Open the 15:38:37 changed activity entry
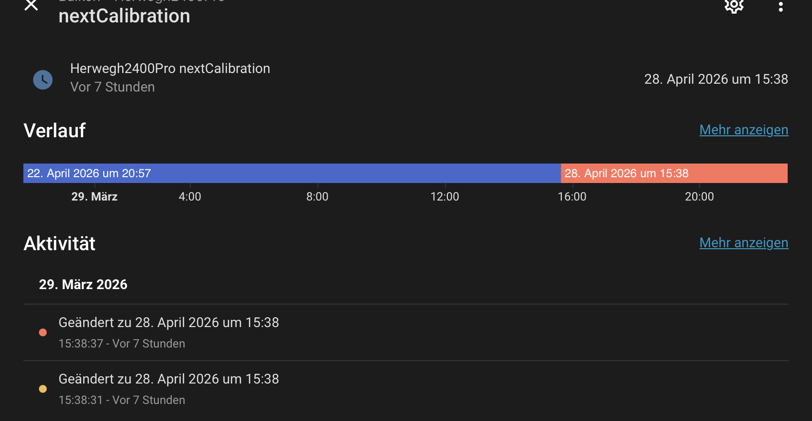The height and width of the screenshot is (421, 812). click(x=406, y=333)
